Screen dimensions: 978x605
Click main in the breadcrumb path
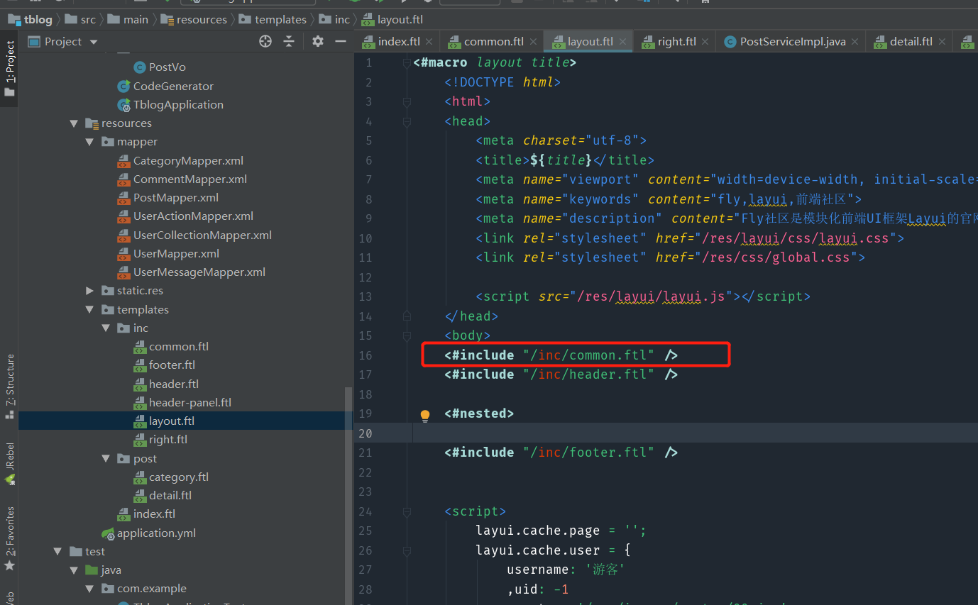136,19
